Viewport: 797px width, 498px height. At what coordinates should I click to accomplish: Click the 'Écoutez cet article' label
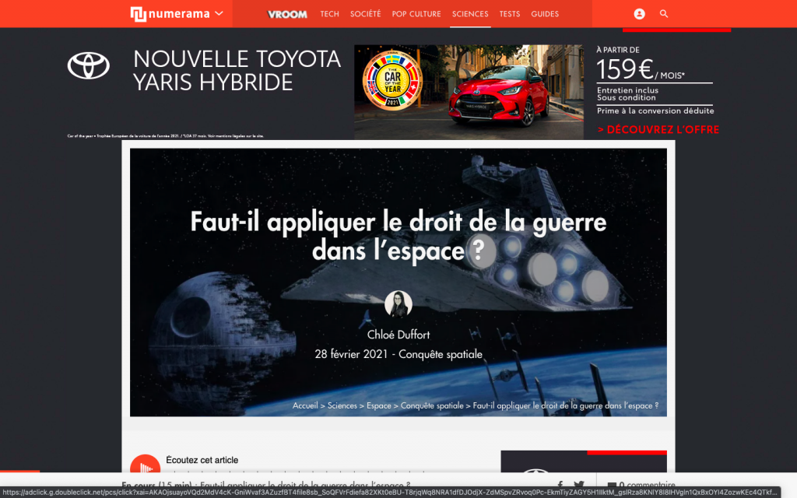click(x=202, y=460)
